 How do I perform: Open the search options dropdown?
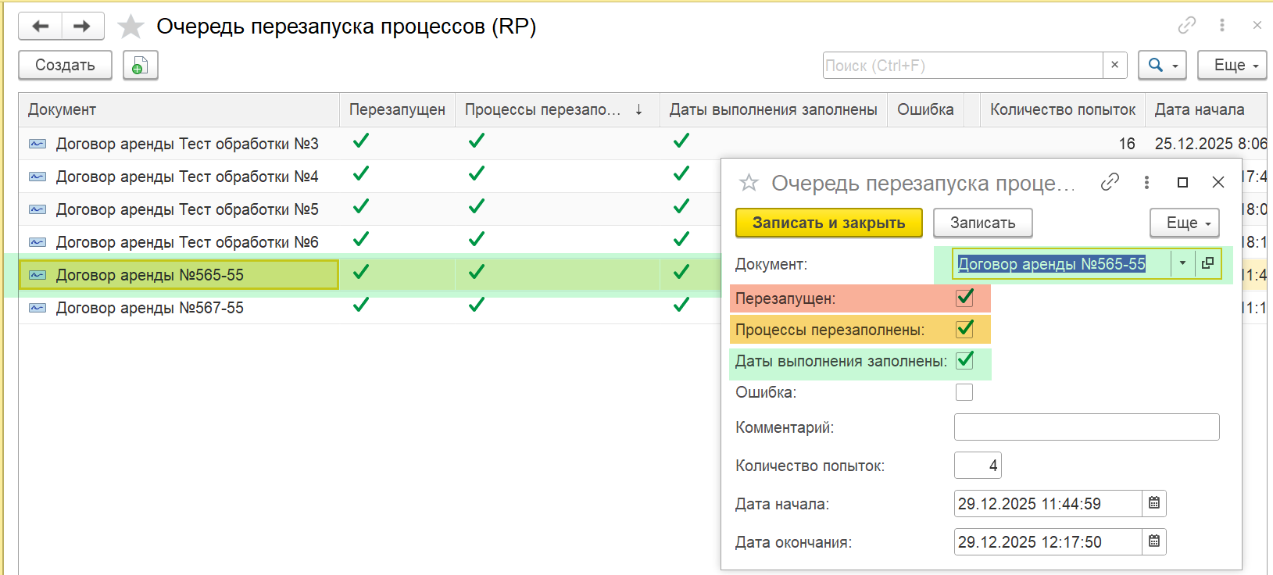[1162, 66]
